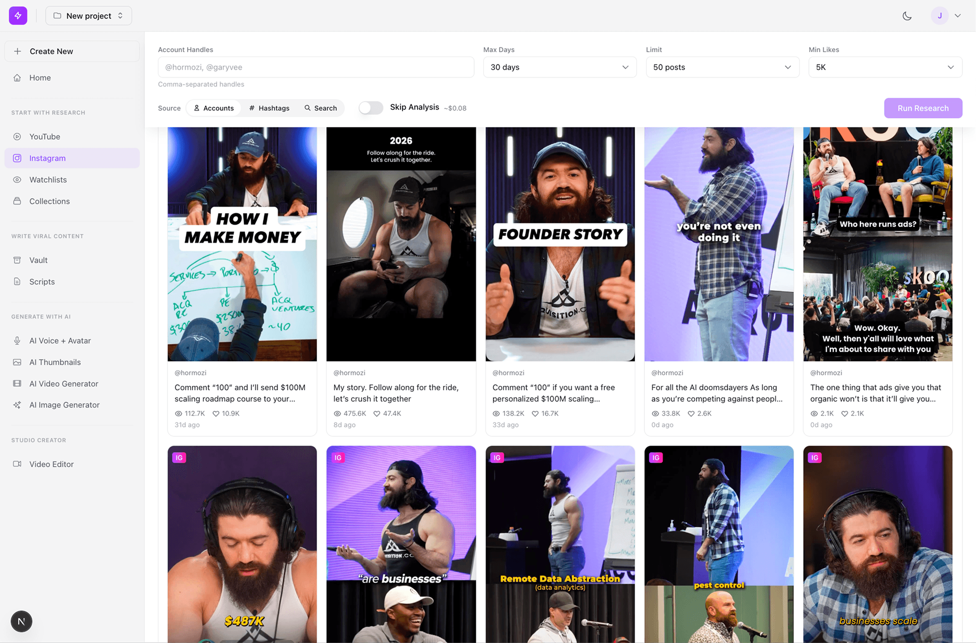Image resolution: width=976 pixels, height=643 pixels.
Task: Click the purple lightning bolt app logo
Action: (x=18, y=16)
